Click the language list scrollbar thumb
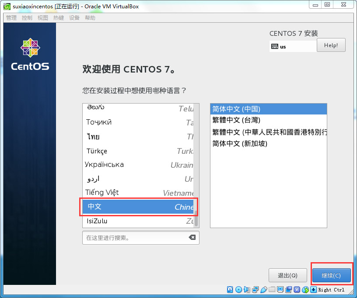Viewport: 357px width, 298px height. (196, 218)
